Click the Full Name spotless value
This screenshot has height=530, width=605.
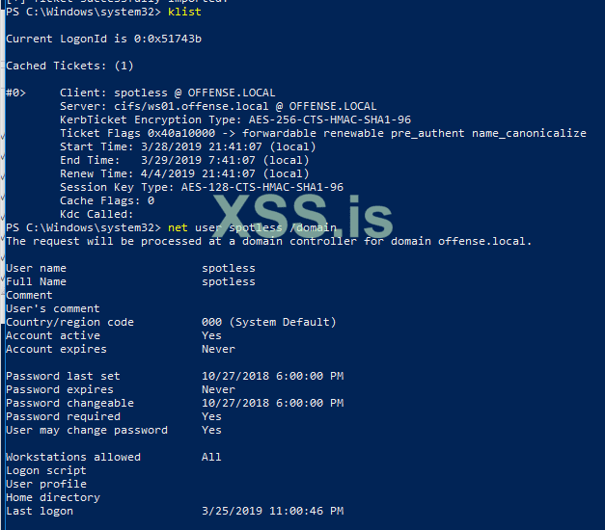[229, 281]
